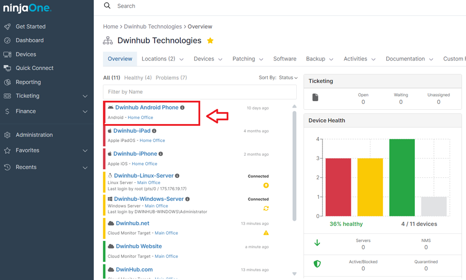Filter devices by Problems (7)
466x280 pixels.
coord(171,78)
